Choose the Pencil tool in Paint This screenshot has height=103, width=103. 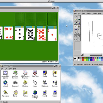click(75, 26)
